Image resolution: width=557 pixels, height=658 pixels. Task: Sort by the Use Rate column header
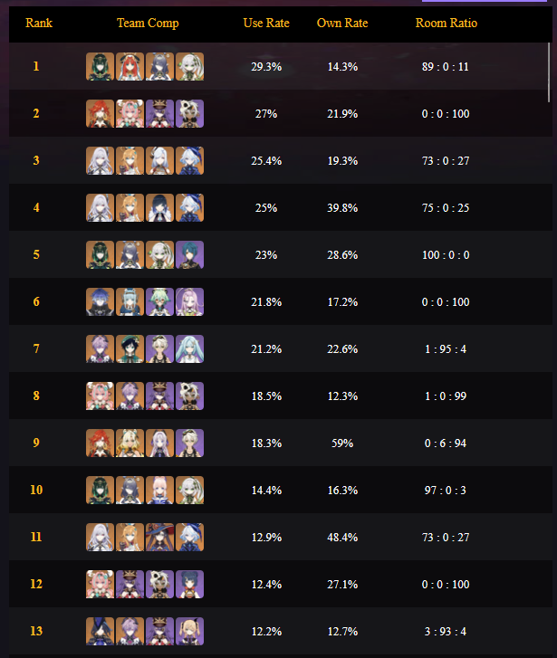(x=266, y=23)
